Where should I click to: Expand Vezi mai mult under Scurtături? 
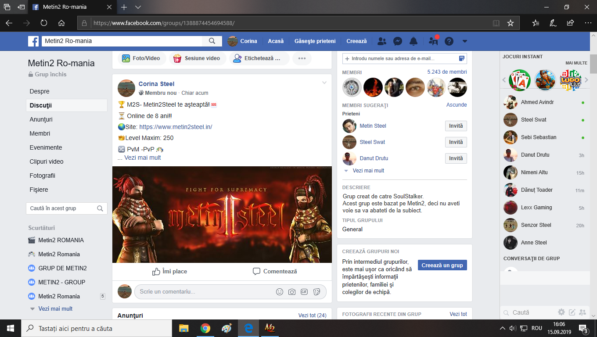pyautogui.click(x=55, y=308)
